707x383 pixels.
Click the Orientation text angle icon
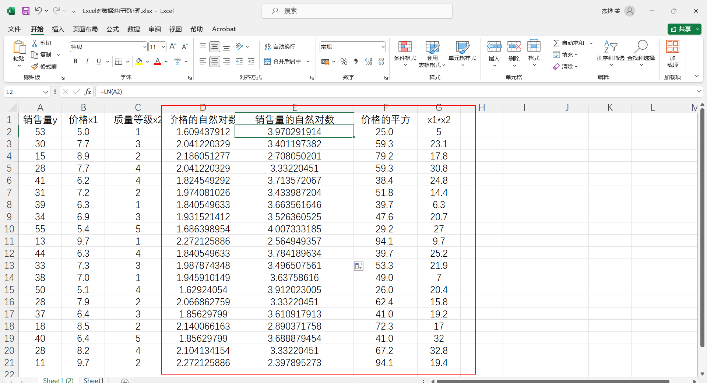point(240,46)
